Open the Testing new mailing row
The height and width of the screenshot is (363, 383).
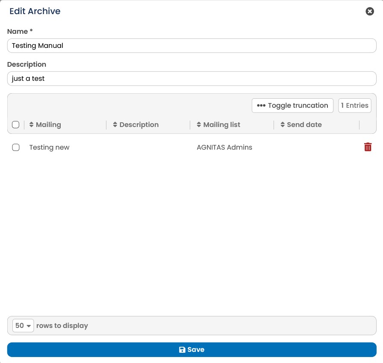(49, 148)
